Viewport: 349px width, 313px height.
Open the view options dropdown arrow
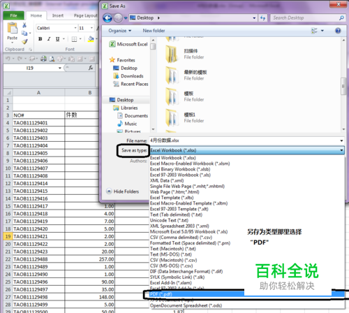point(322,31)
